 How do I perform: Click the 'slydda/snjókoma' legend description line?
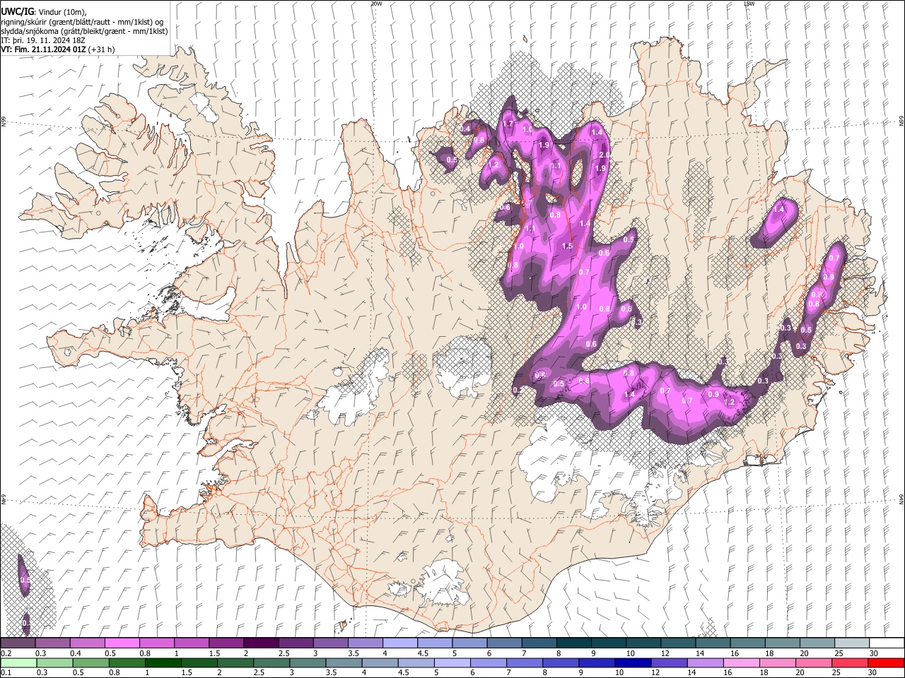(x=85, y=31)
